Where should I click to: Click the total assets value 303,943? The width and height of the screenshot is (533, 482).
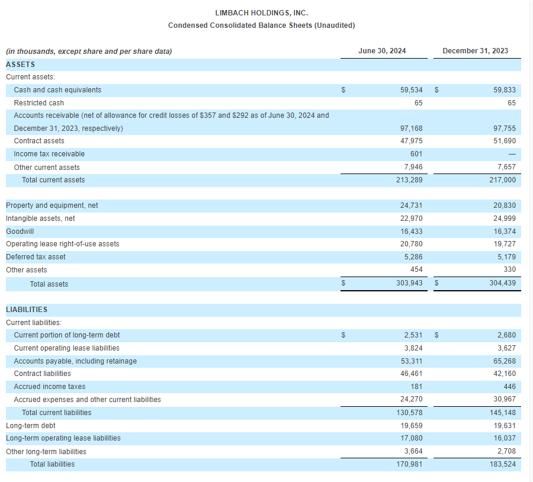pyautogui.click(x=409, y=283)
